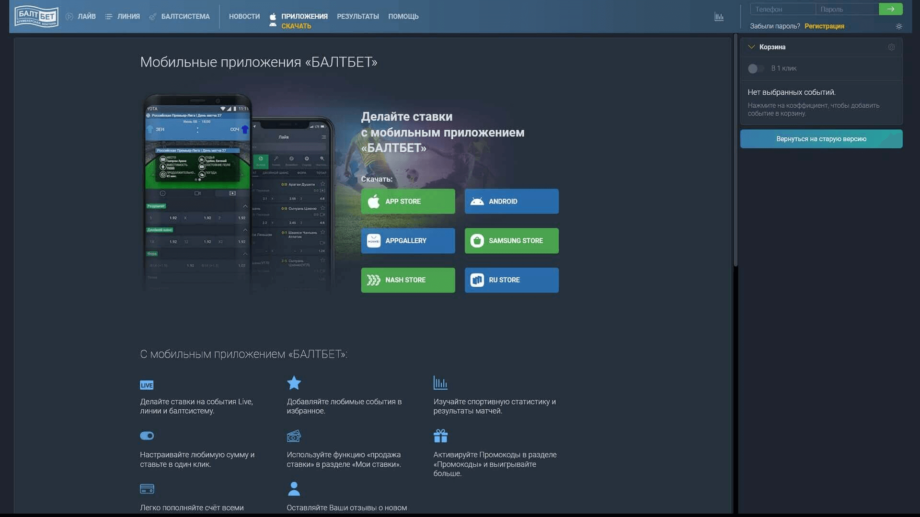
Task: Click the Мобильные приложения «БАЛТБЕТ» heading
Action: click(259, 62)
